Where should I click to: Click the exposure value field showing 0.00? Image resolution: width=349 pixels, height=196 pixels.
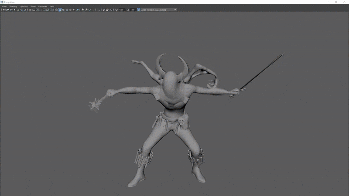[x=122, y=10]
